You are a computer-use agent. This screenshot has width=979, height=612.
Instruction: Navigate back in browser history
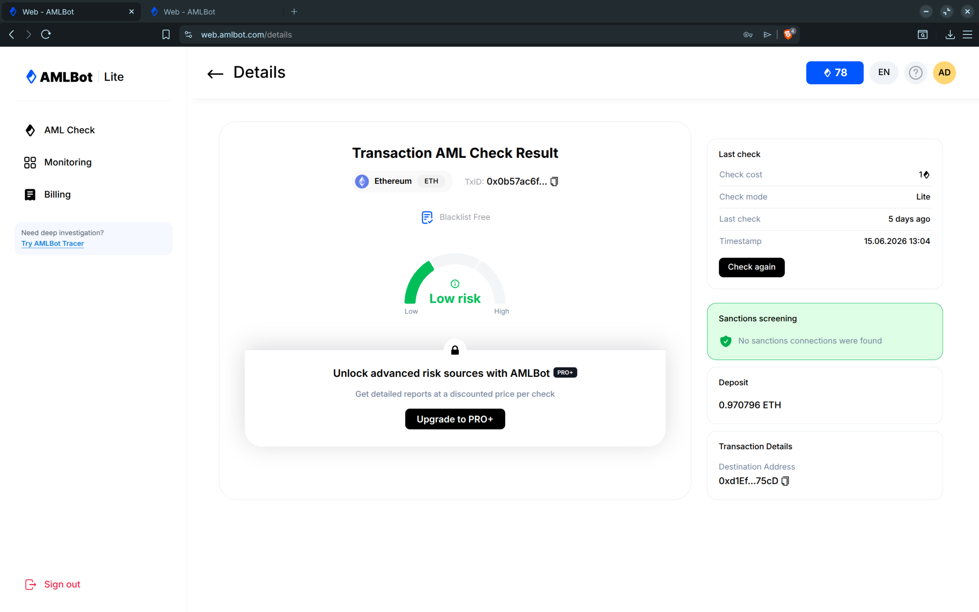pos(12,34)
